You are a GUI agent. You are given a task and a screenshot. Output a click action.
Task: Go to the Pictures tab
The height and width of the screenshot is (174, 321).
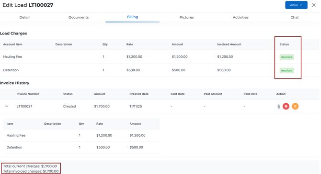(186, 17)
